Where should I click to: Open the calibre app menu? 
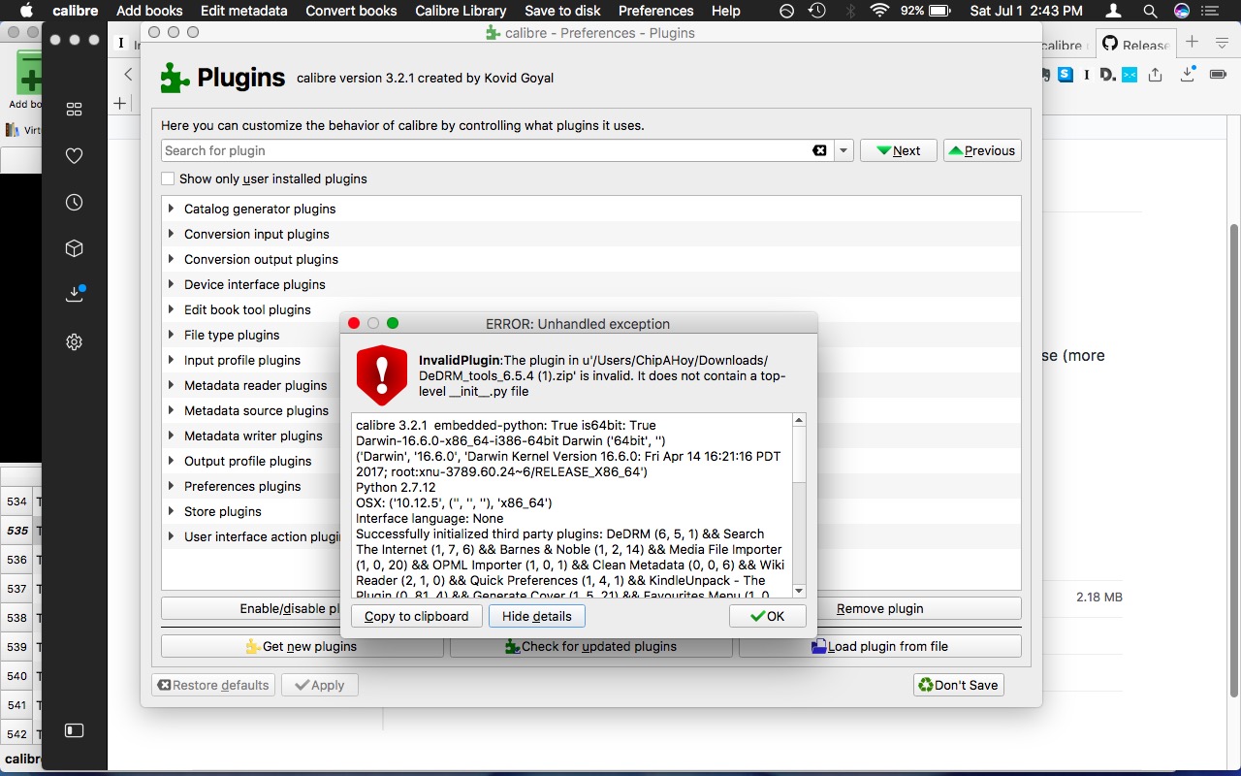(74, 11)
